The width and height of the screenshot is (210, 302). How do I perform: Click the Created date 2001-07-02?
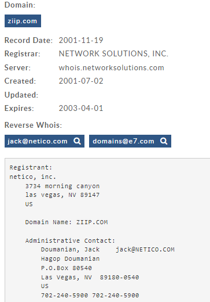click(x=81, y=81)
